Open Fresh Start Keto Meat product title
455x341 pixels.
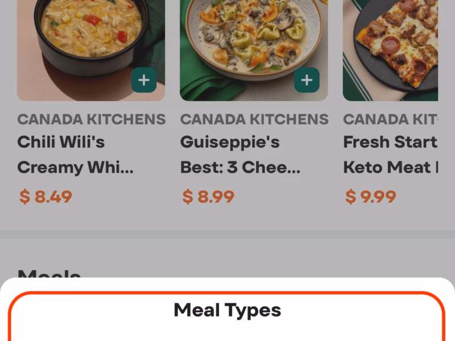coord(391,155)
